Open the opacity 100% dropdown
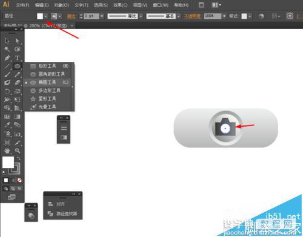The width and height of the screenshot is (303, 237). (x=224, y=16)
